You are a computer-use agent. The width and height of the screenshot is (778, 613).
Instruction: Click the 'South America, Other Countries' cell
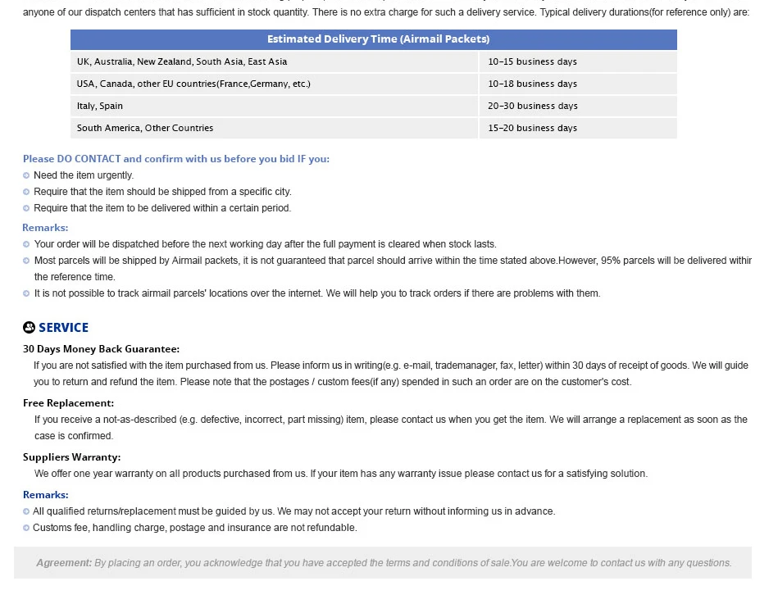tap(275, 128)
